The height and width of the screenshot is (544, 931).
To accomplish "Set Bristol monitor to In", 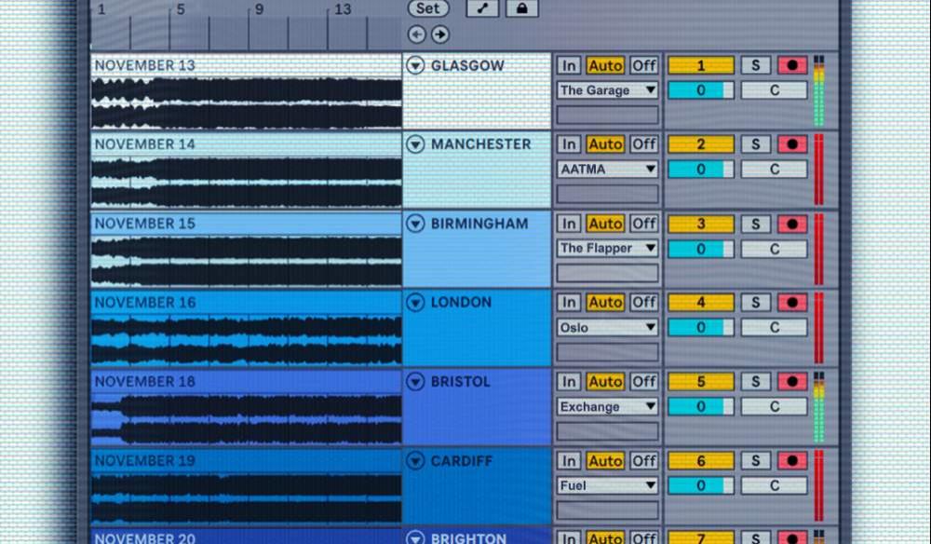I will [569, 381].
